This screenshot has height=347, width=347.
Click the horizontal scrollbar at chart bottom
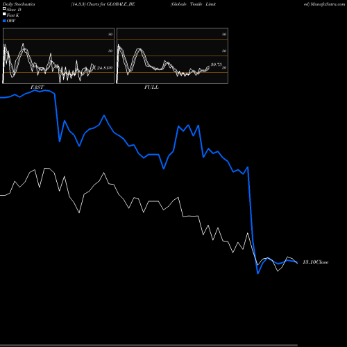[149, 345]
